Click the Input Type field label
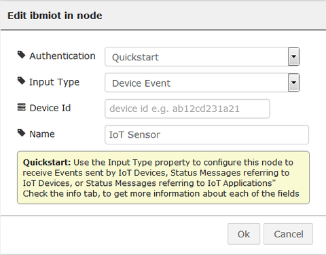 [x=54, y=82]
